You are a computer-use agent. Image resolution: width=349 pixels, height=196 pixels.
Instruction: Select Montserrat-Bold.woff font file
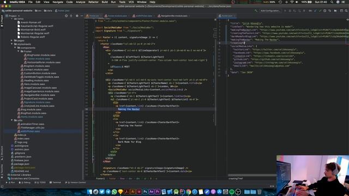33,29
